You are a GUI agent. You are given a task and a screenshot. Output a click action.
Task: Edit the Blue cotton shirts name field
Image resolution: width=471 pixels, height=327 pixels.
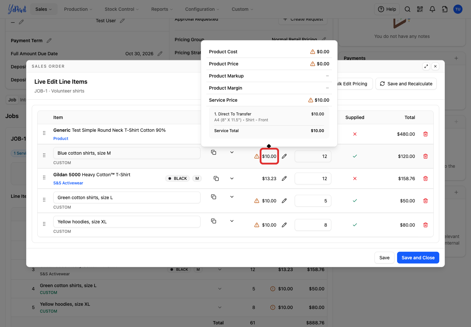pyautogui.click(x=127, y=153)
